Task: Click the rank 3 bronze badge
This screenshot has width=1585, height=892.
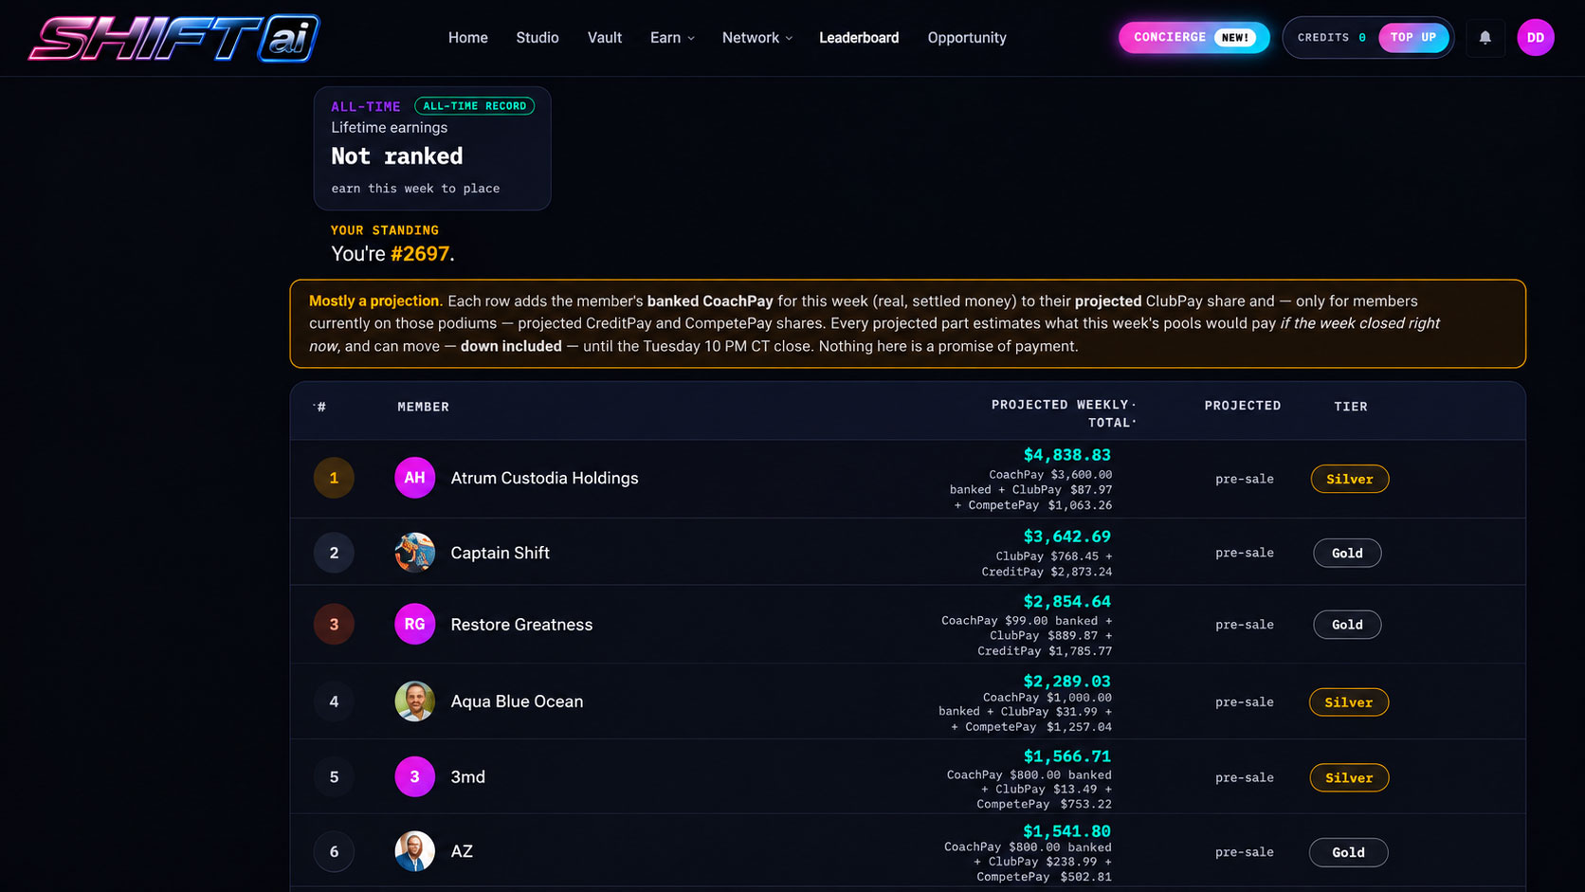Action: click(x=334, y=624)
